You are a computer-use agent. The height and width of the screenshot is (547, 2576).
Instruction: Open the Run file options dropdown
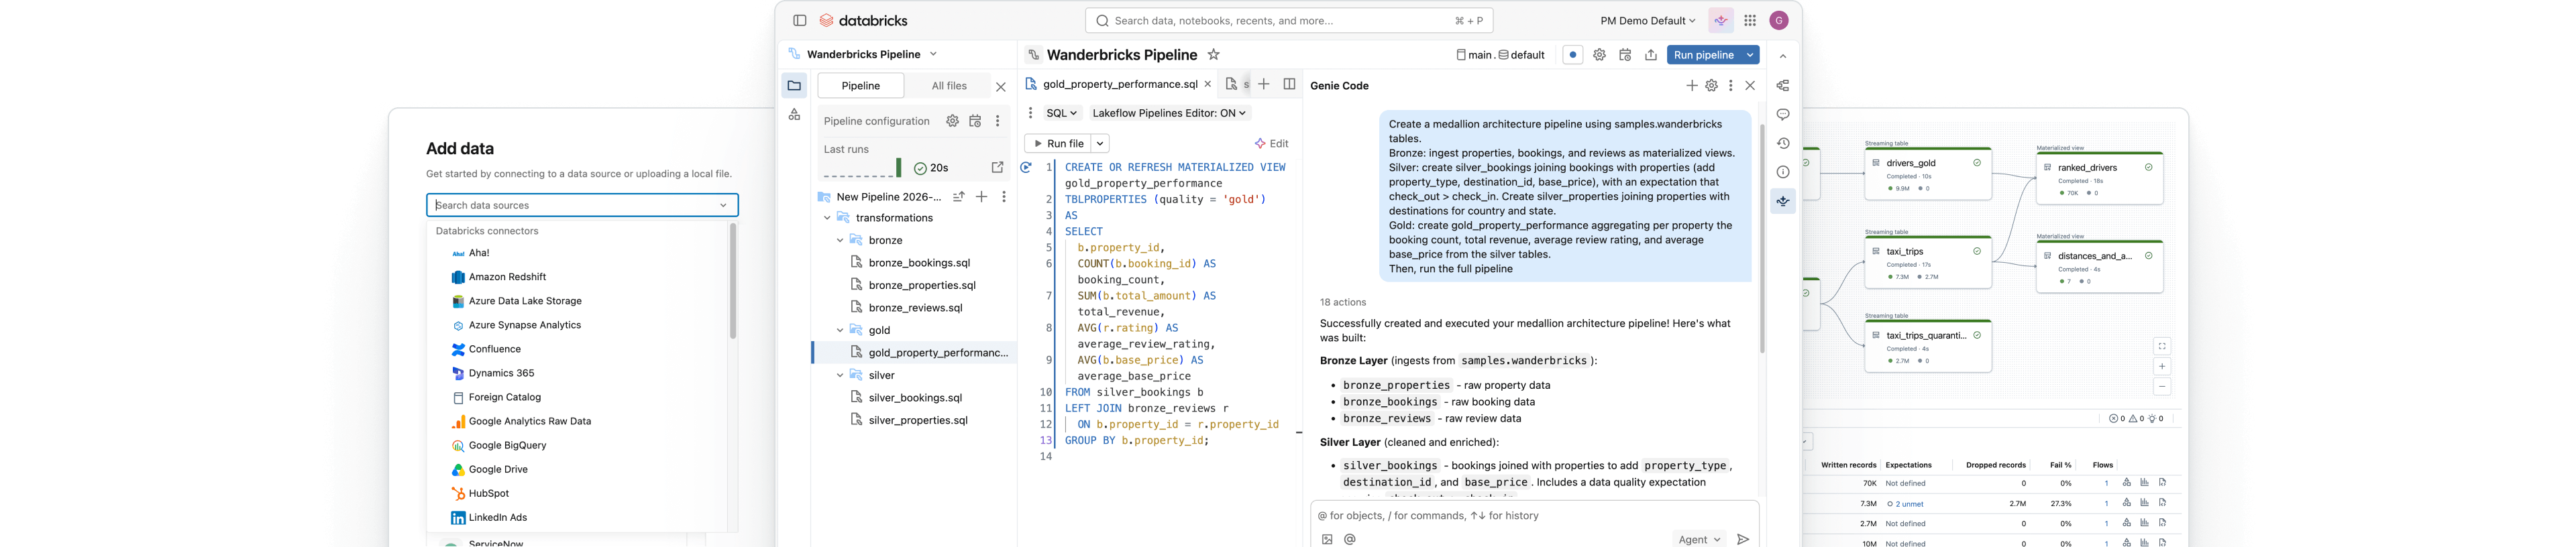(x=1100, y=144)
